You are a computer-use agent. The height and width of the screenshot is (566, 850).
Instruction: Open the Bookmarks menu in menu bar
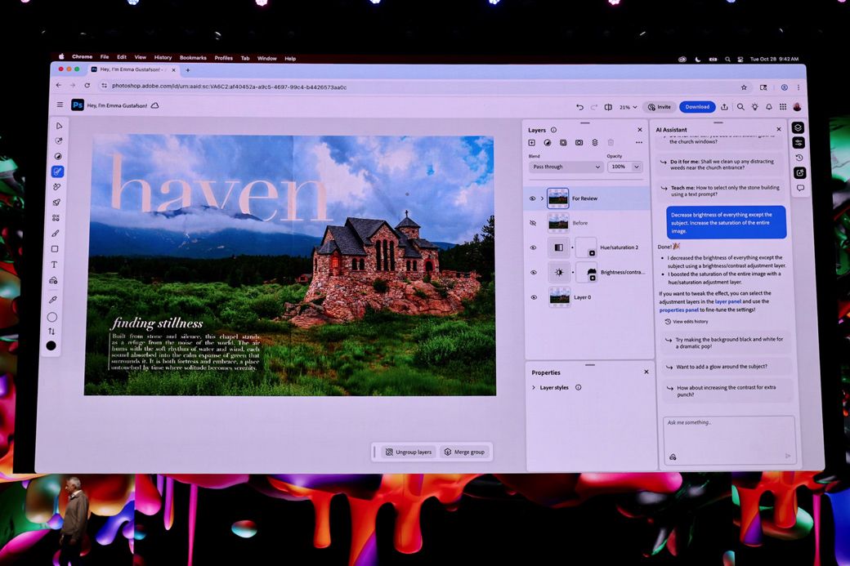(193, 58)
